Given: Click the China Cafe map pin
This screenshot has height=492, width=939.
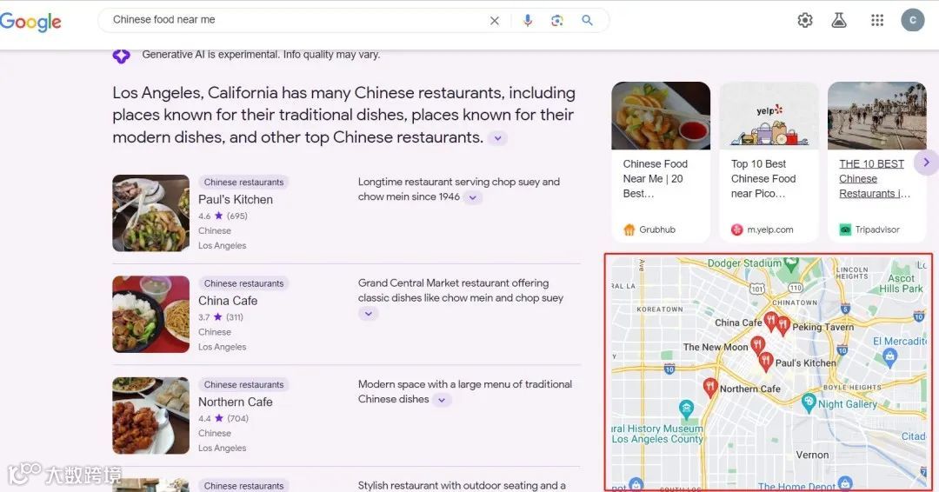Looking at the screenshot, I should [770, 321].
